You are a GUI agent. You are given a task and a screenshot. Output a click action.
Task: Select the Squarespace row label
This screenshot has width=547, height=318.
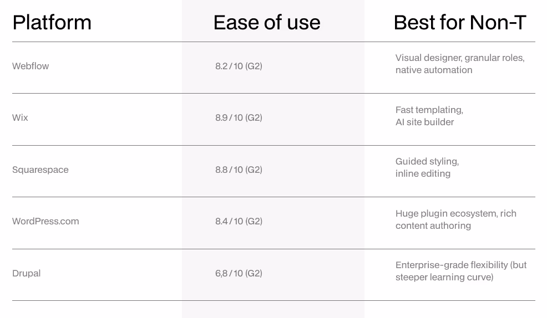(x=40, y=170)
